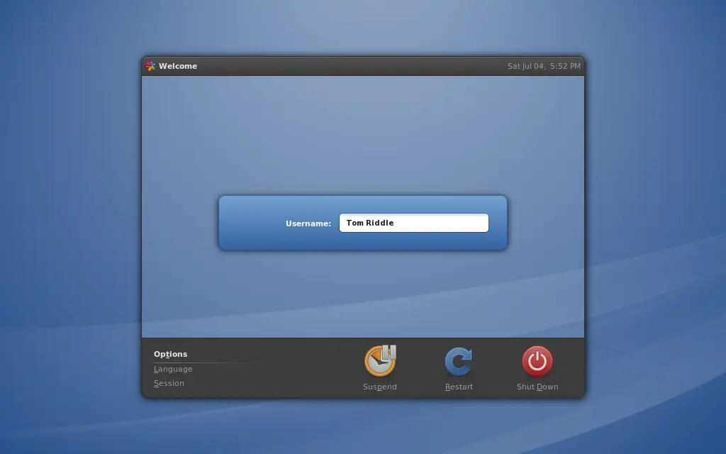Screen dimensions: 726x454
Task: Click the Shut Down text label
Action: 537,387
